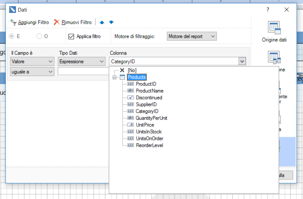
Task: Open the Espressione Tipo Dati dropdown
Action: 81,61
